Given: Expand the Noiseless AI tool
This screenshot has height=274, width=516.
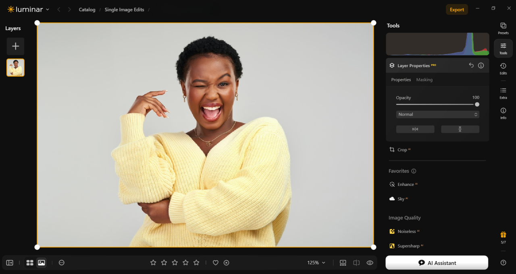Looking at the screenshot, I should pos(404,231).
